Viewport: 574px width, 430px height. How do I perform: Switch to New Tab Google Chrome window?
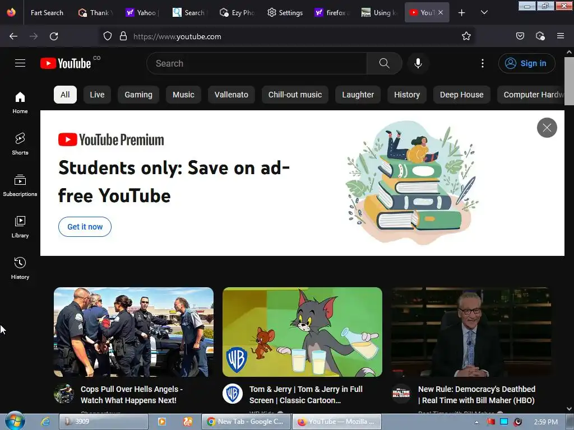click(246, 422)
